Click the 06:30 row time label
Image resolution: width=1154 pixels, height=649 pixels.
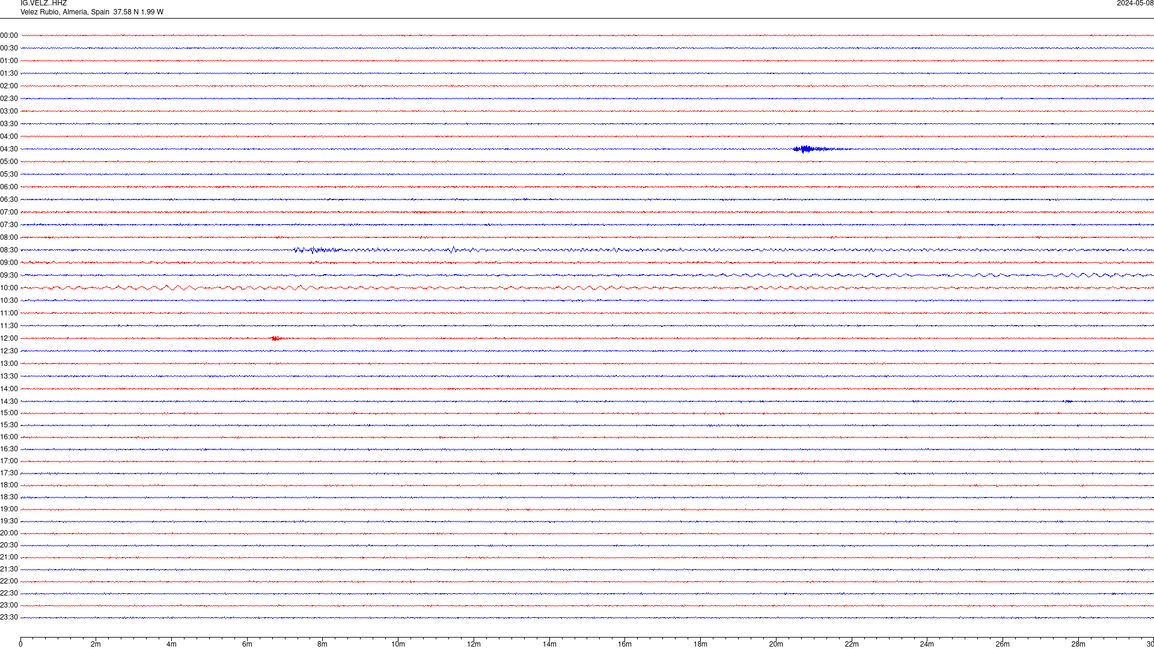tap(9, 200)
